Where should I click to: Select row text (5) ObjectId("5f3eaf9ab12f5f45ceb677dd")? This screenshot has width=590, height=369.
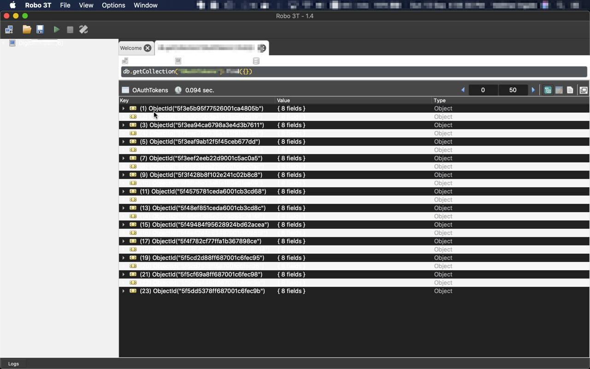coord(200,142)
